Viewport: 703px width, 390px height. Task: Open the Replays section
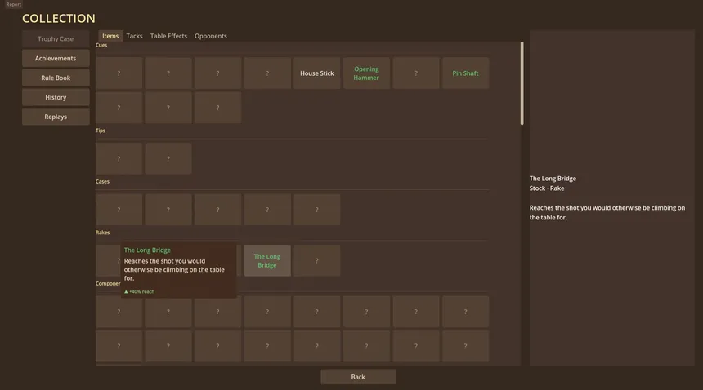56,117
